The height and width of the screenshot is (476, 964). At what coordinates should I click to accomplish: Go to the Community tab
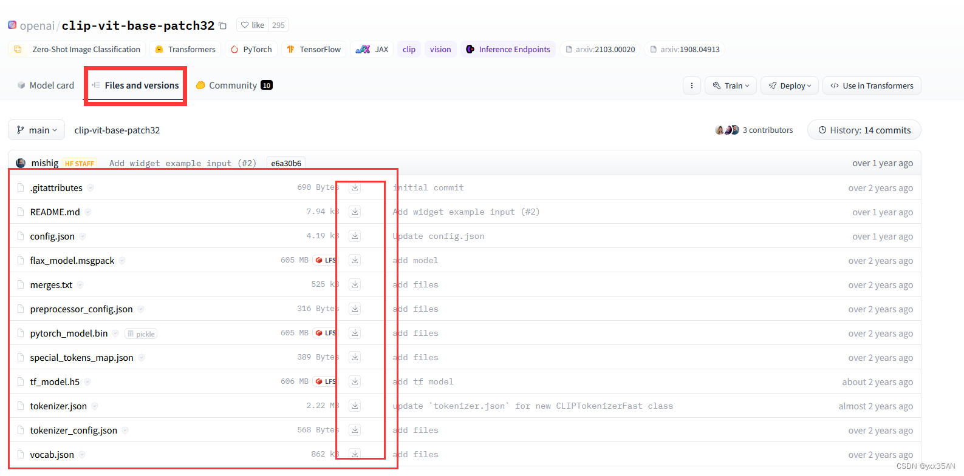tap(234, 85)
